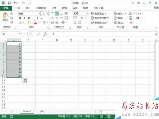Switch to Normal view in status bar
The width and height of the screenshot is (159, 119).
[101, 116]
